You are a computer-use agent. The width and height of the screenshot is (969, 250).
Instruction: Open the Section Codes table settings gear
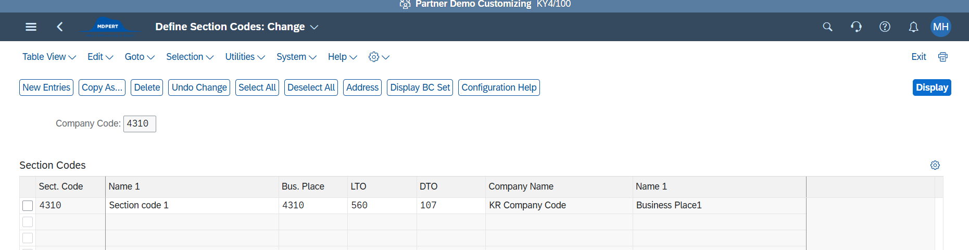point(935,165)
